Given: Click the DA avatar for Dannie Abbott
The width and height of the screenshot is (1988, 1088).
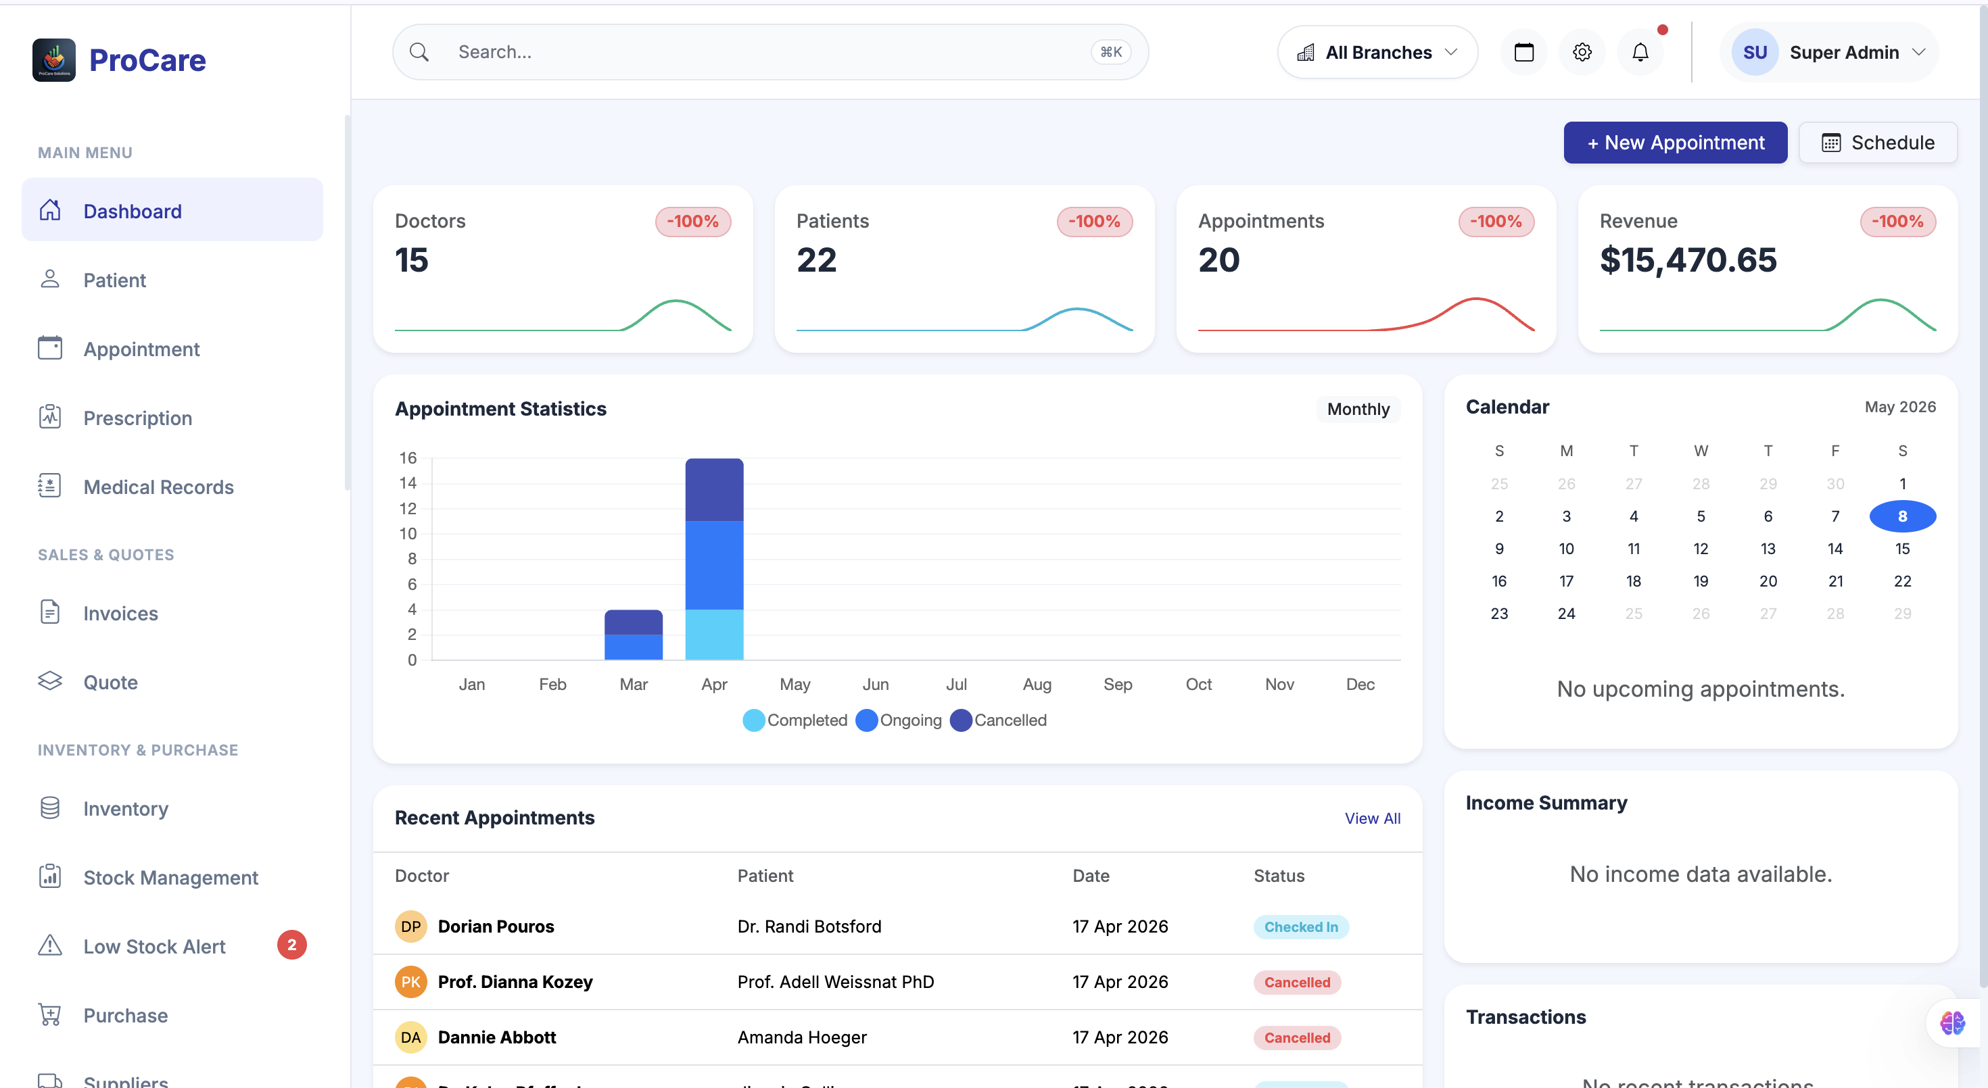Looking at the screenshot, I should 410,1037.
